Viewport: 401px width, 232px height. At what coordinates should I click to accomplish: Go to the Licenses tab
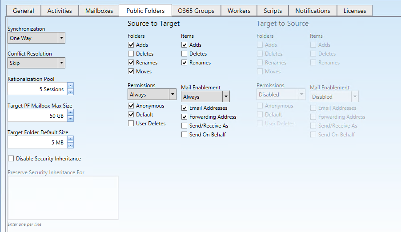(354, 11)
